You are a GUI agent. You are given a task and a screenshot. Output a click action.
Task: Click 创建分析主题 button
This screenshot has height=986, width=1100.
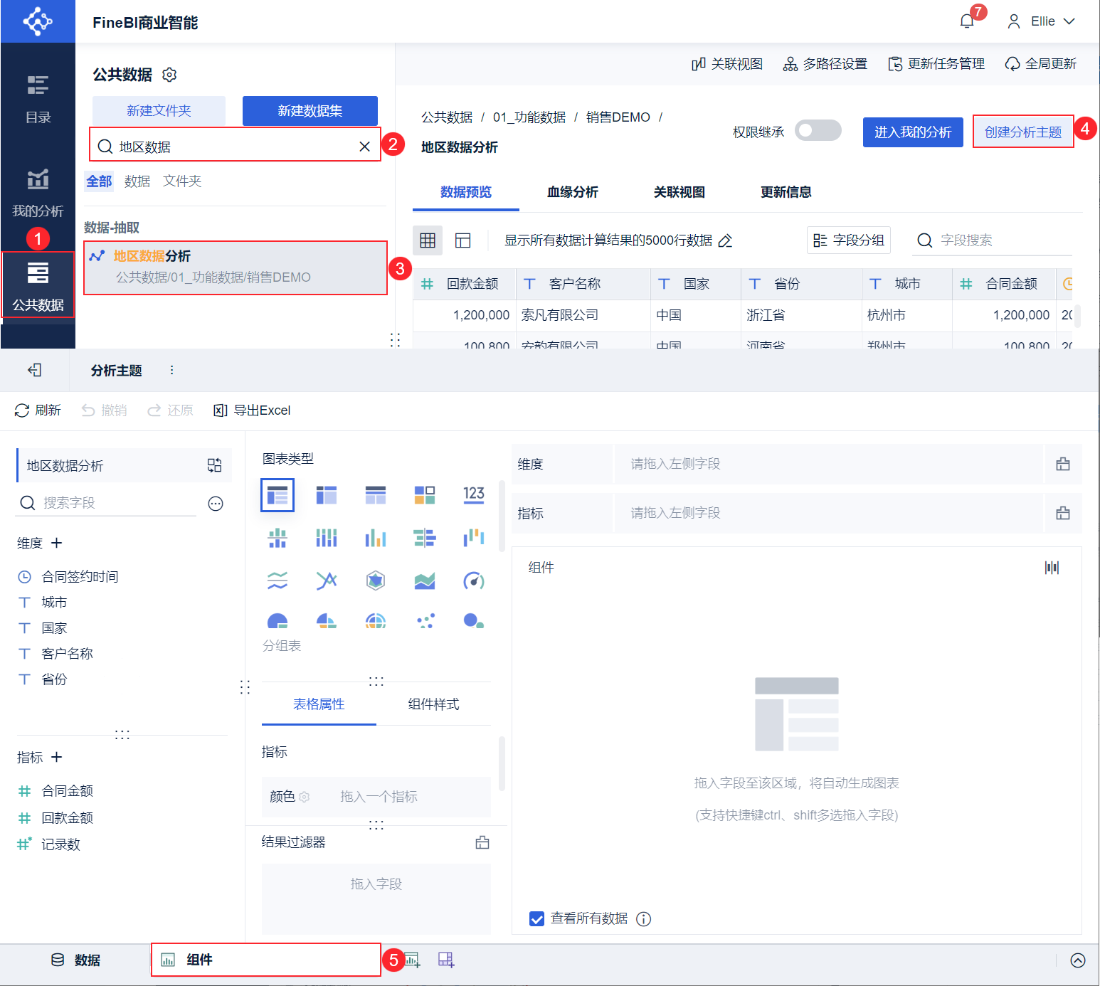coord(1023,132)
